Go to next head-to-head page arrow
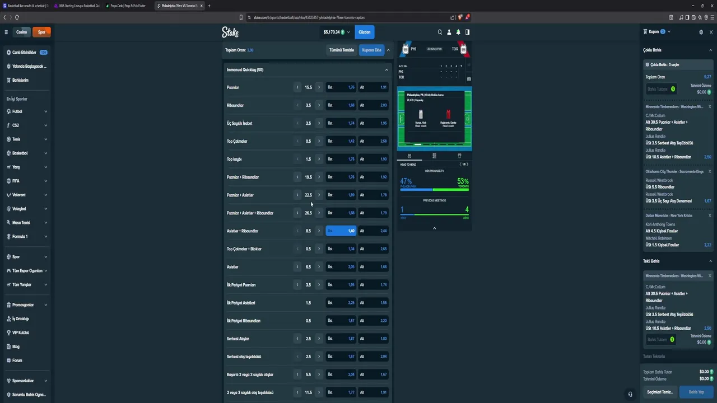The height and width of the screenshot is (403, 717). (x=467, y=164)
